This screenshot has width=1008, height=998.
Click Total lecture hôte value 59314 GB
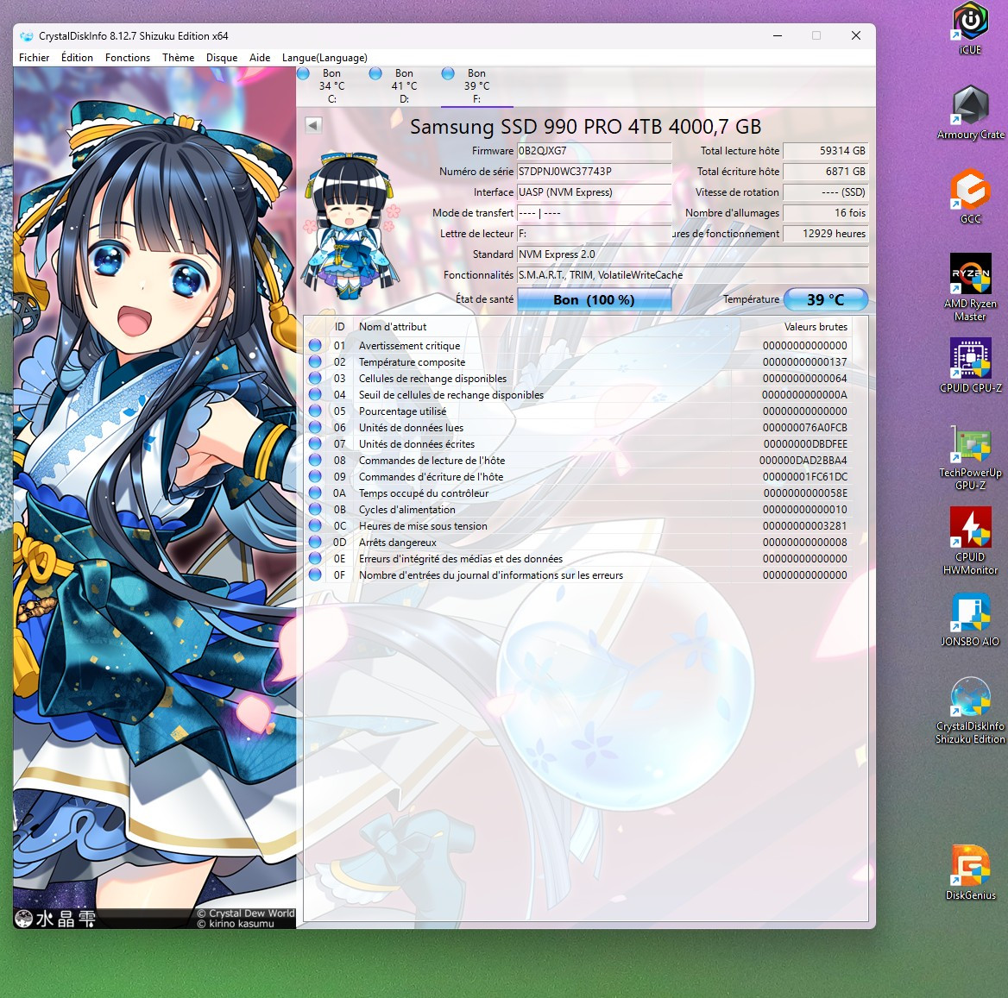825,151
